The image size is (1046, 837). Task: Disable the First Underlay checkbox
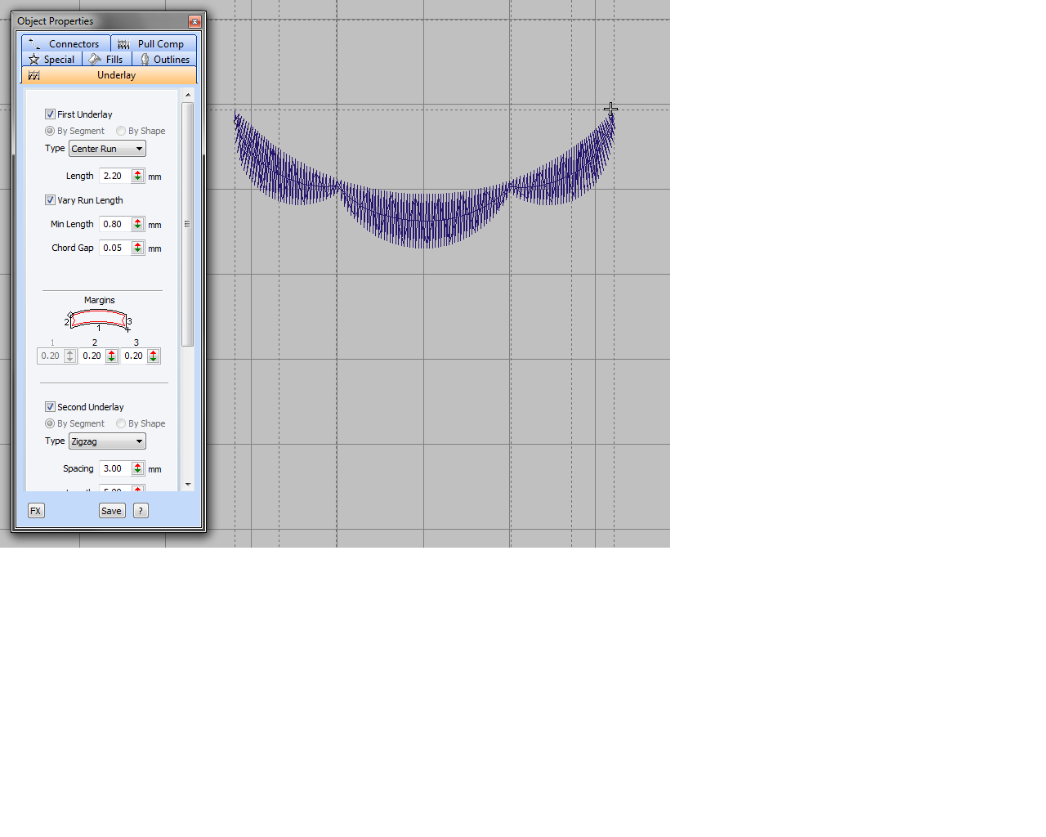pyautogui.click(x=50, y=114)
